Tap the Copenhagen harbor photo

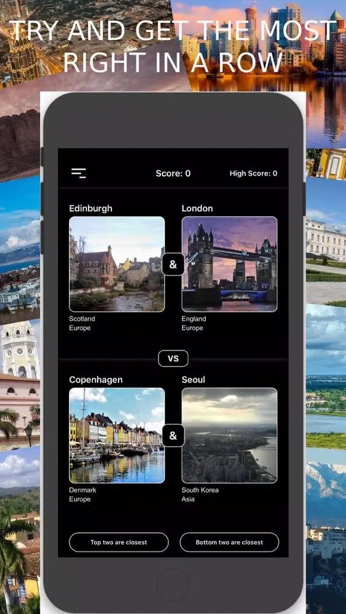(117, 435)
